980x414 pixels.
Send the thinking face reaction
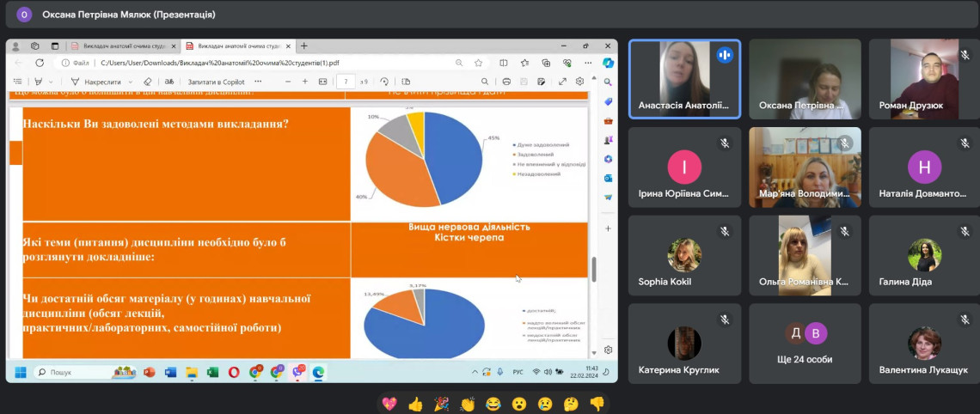pyautogui.click(x=571, y=404)
